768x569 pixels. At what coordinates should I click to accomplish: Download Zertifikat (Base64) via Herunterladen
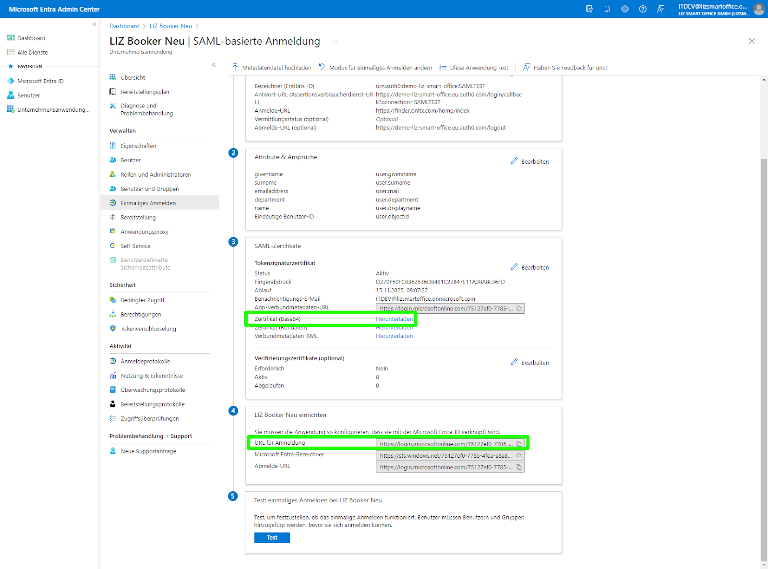click(x=394, y=319)
